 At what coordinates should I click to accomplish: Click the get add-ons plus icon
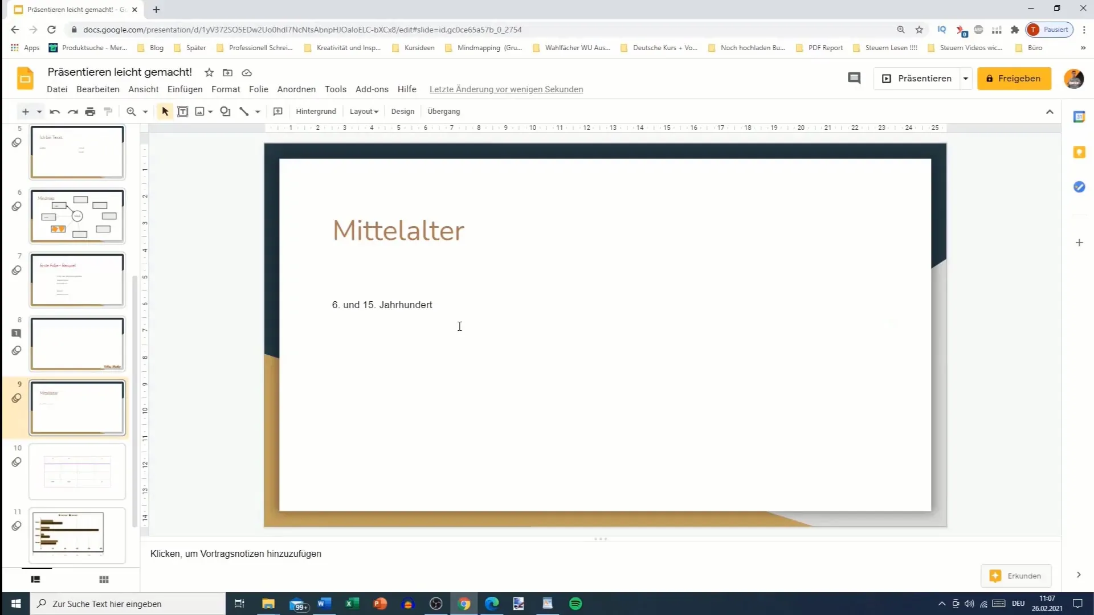point(1079,243)
